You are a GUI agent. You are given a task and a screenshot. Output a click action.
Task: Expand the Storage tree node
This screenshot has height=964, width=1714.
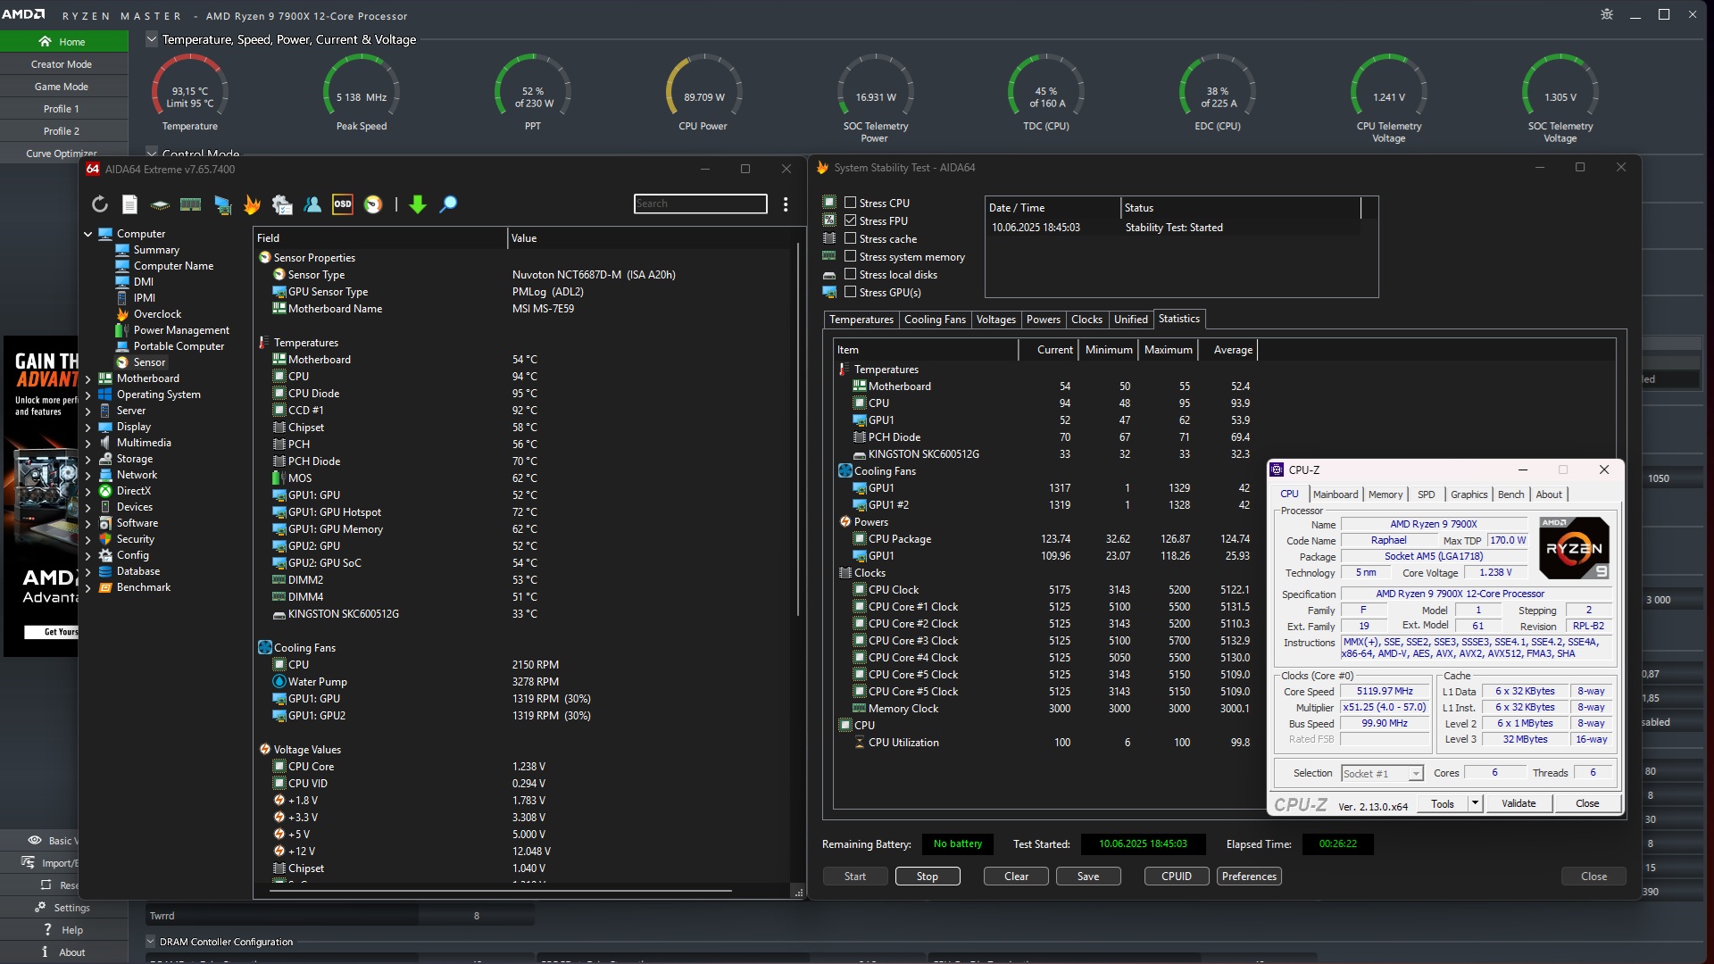pyautogui.click(x=88, y=459)
